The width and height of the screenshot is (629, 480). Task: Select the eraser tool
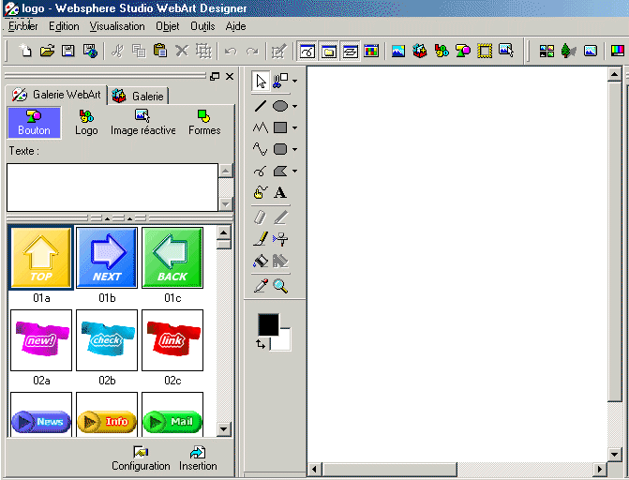[260, 217]
